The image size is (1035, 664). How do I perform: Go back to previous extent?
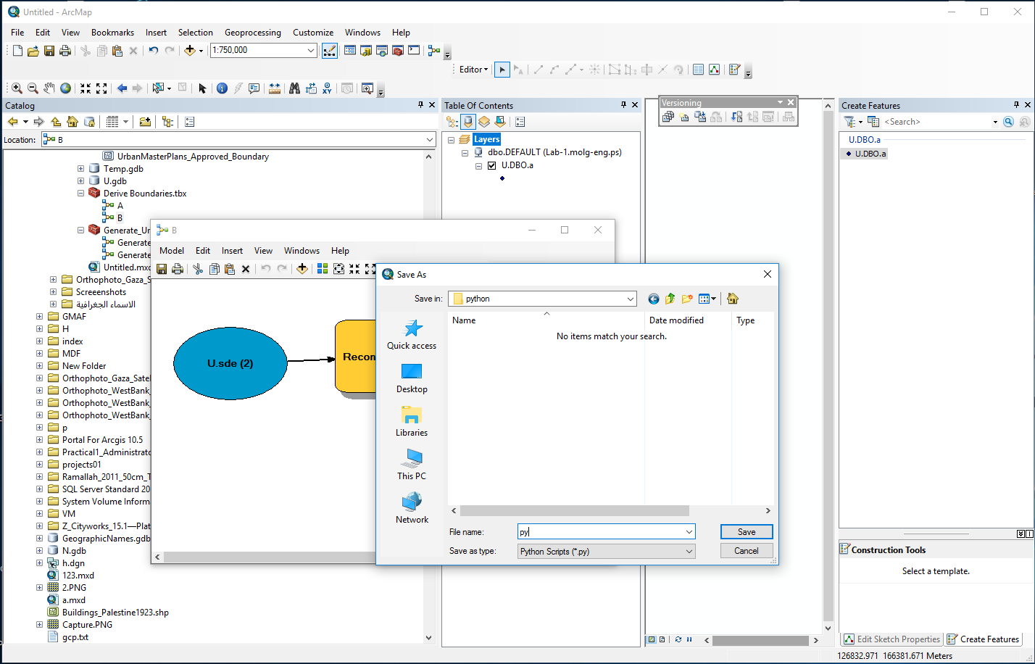click(122, 88)
